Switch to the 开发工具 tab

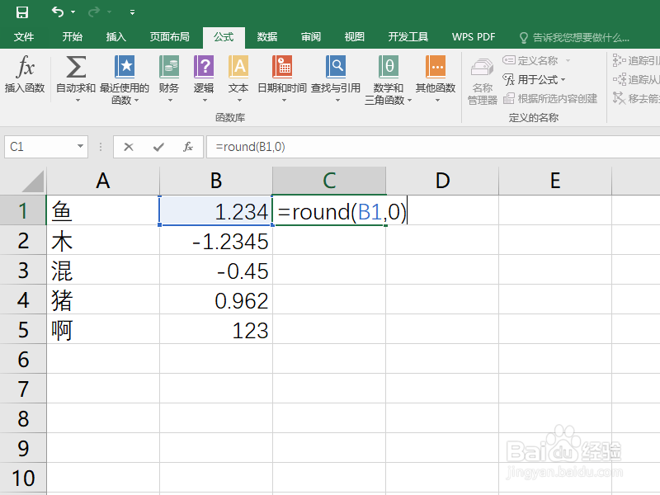point(408,37)
